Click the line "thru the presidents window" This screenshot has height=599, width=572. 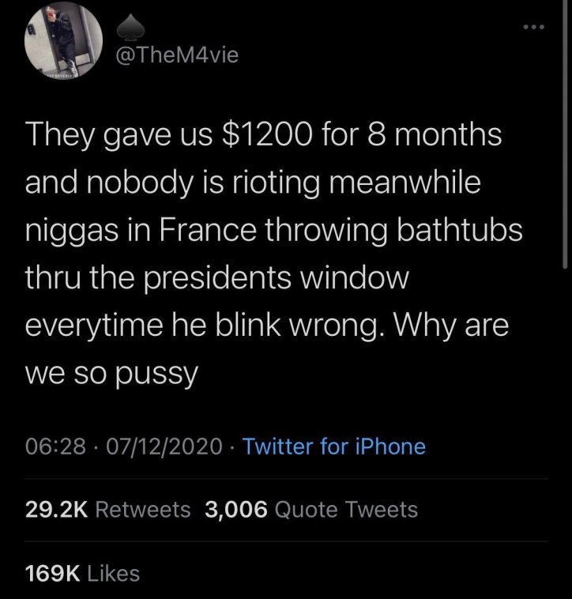point(218,278)
